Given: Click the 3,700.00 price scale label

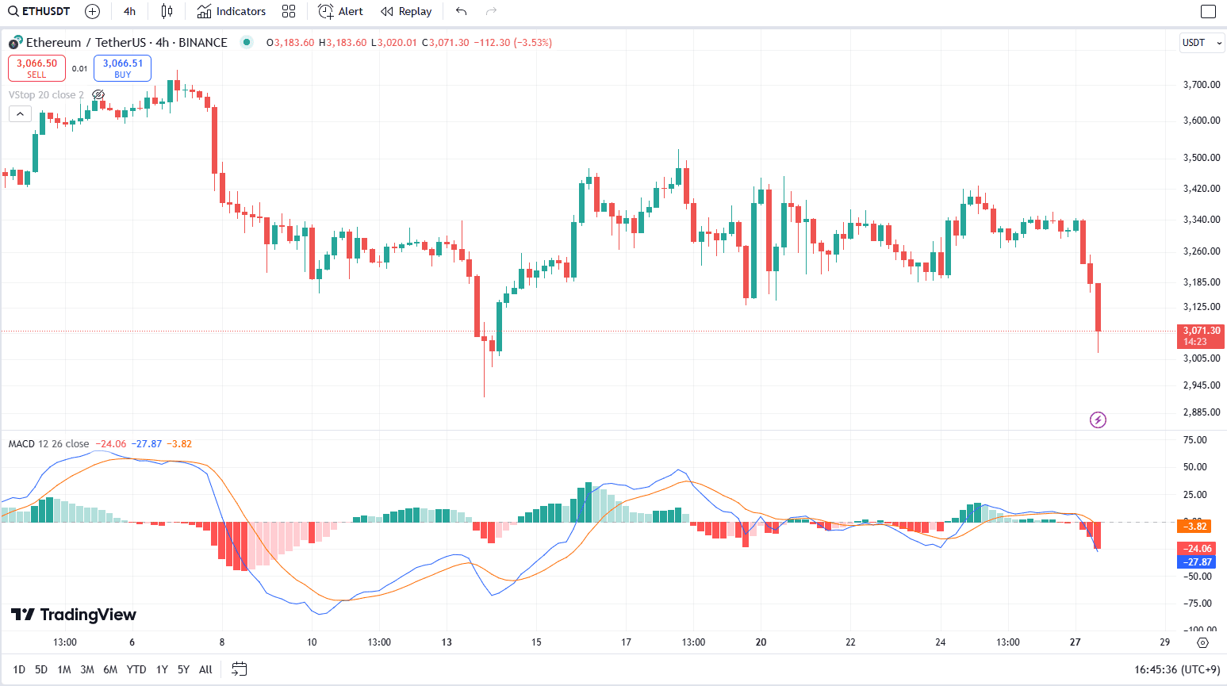Looking at the screenshot, I should (1202, 85).
